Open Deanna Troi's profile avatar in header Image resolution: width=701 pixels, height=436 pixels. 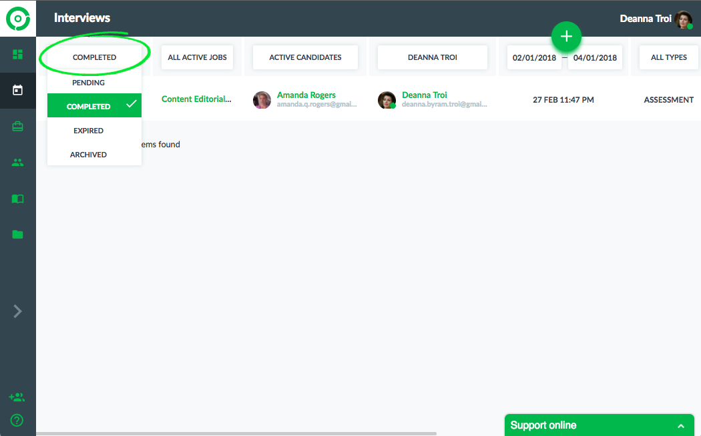click(684, 19)
